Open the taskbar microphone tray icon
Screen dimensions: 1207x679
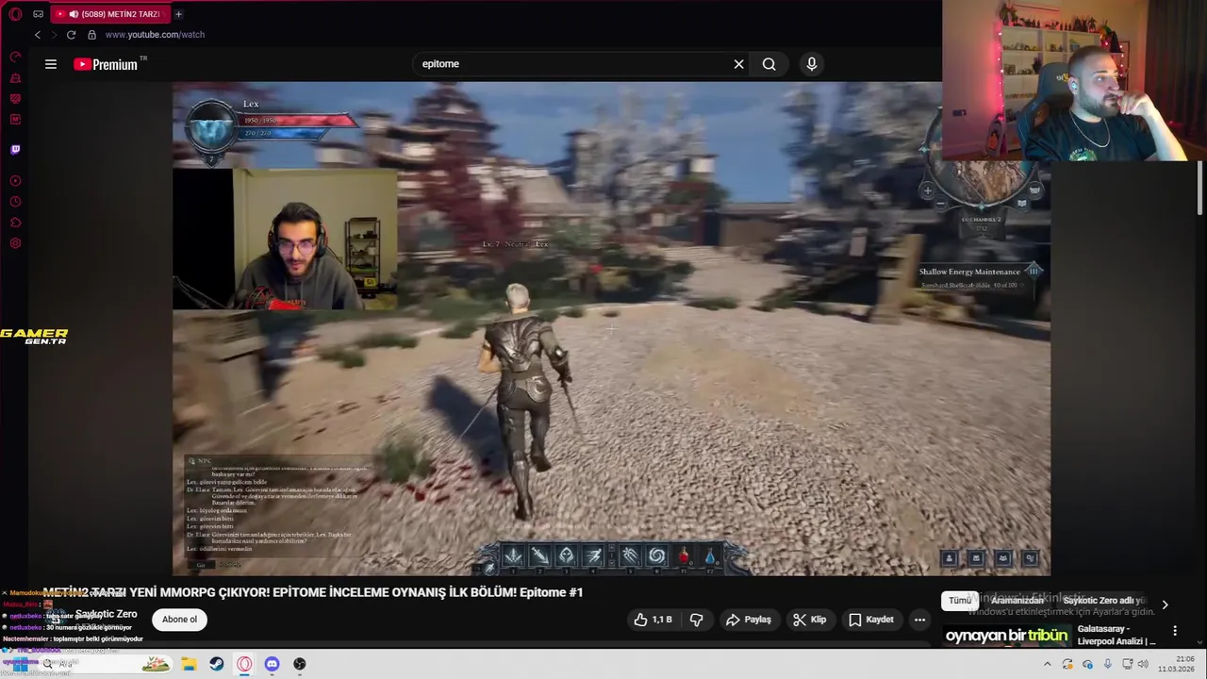tap(1108, 664)
